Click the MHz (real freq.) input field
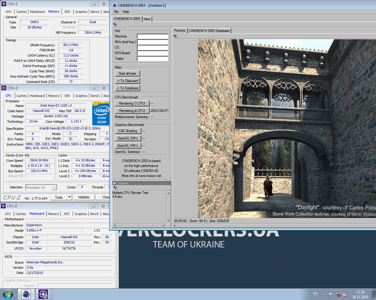 [153, 42]
